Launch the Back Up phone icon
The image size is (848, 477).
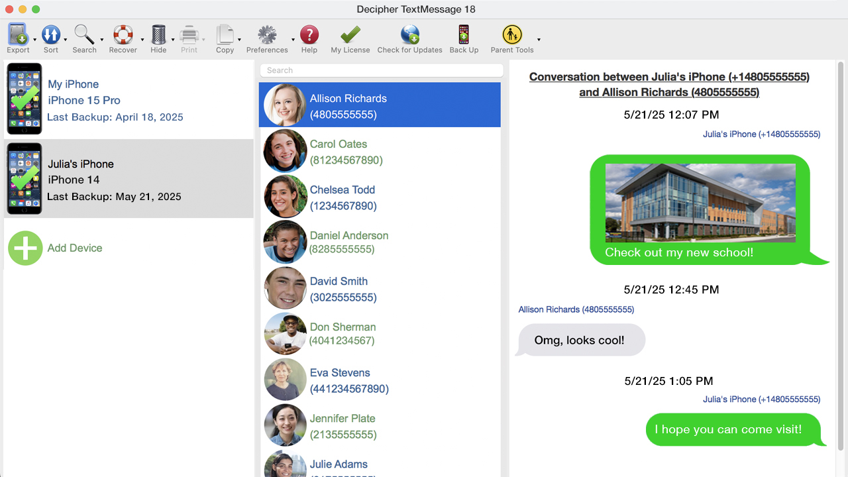[464, 34]
